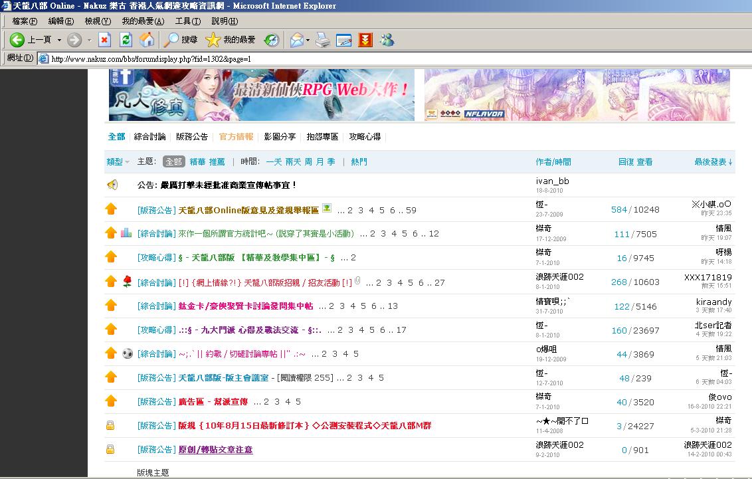
Task: Click lock icon of 原創/轉貼文章注意 thread
Action: coord(110,449)
